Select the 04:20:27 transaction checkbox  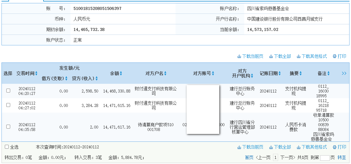tap(8, 91)
